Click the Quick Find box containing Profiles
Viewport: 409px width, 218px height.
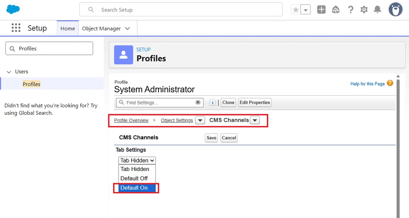(49, 48)
